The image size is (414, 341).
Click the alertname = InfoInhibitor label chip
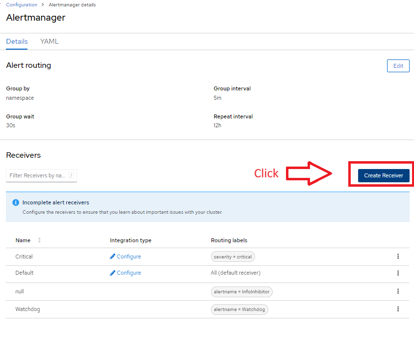(241, 291)
